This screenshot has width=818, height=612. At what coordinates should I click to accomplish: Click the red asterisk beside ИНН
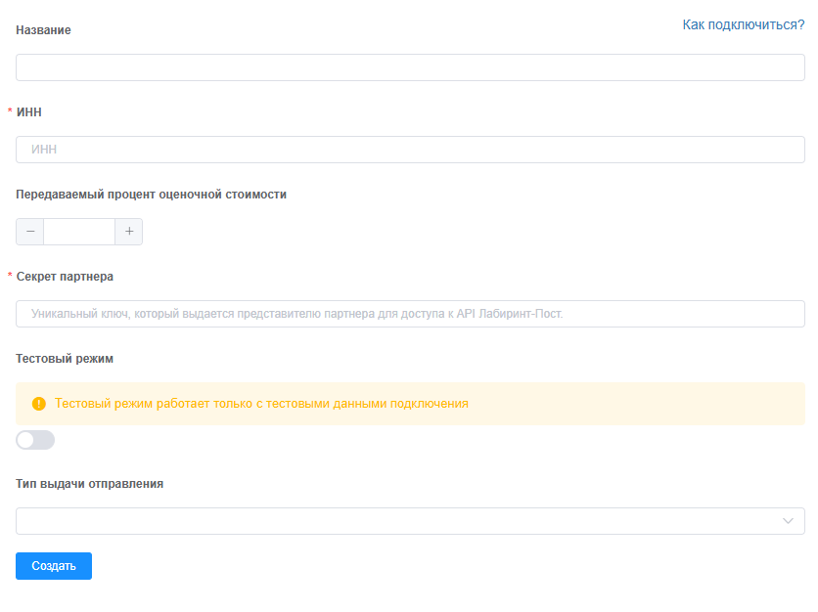[10, 112]
